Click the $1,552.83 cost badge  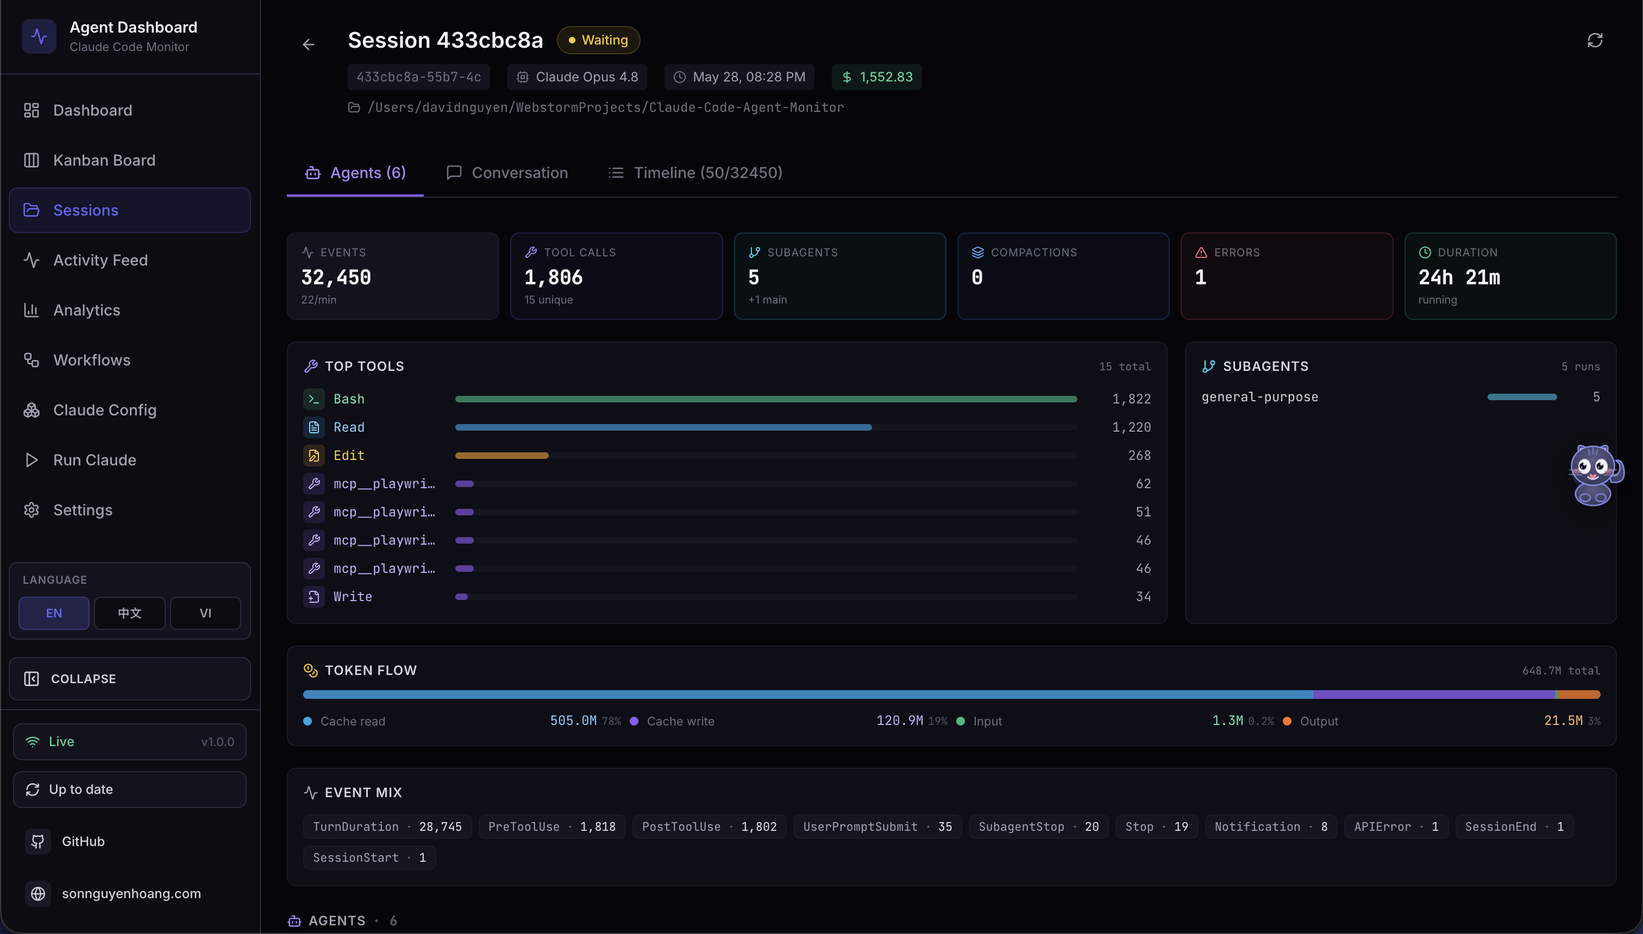pyautogui.click(x=877, y=77)
